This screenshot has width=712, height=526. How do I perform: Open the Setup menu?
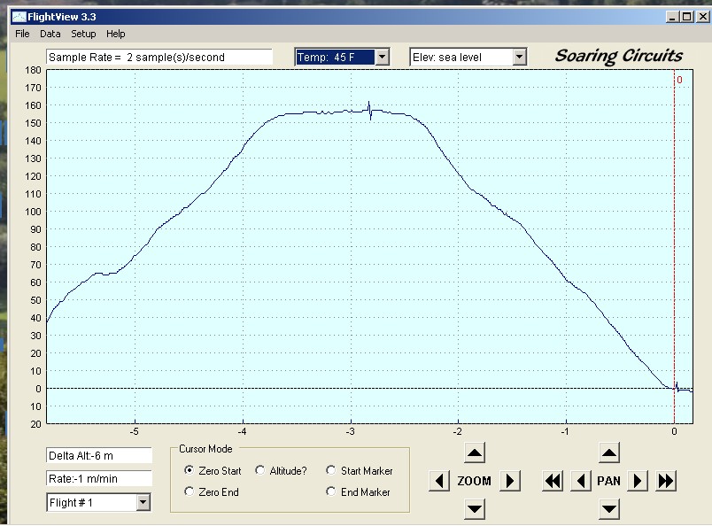tap(83, 34)
